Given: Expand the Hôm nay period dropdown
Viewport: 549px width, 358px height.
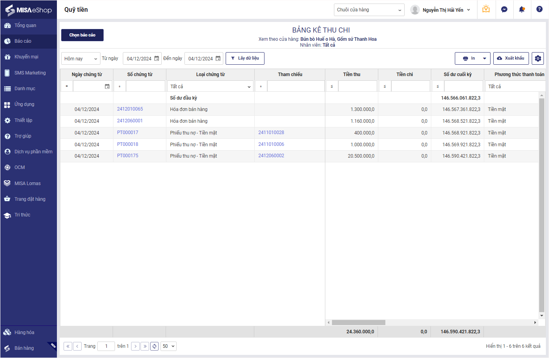Looking at the screenshot, I should (81, 58).
